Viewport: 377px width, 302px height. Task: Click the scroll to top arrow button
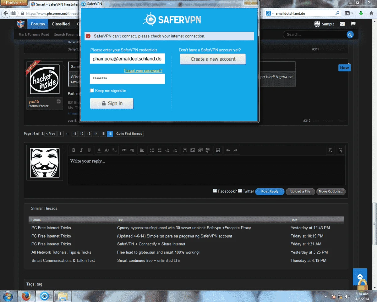coord(360,277)
